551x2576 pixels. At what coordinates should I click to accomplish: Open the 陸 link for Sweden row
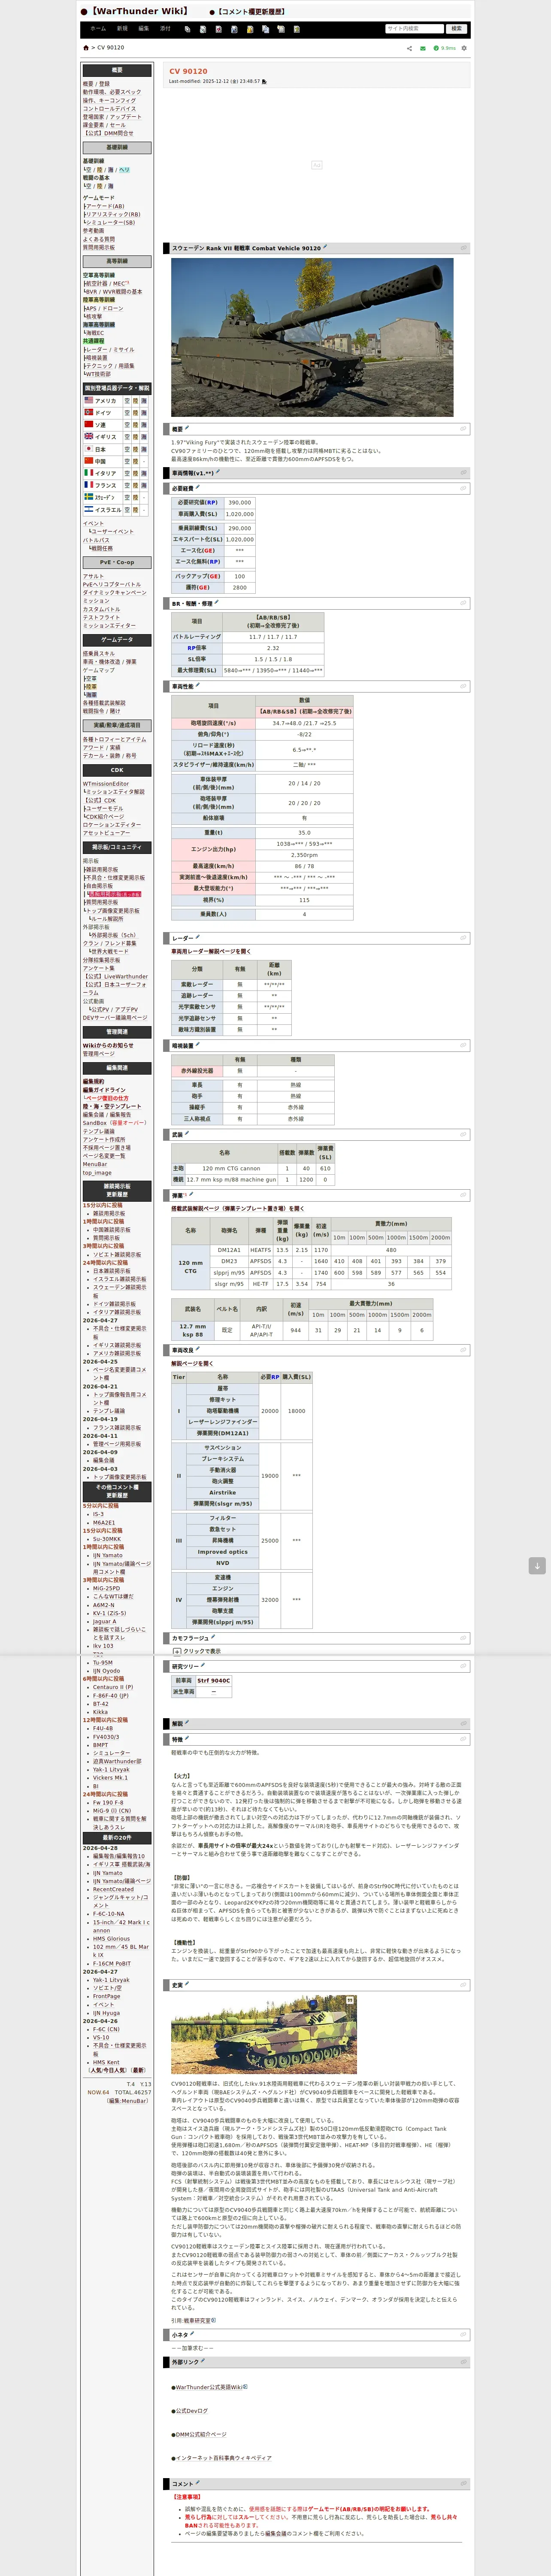click(x=136, y=497)
